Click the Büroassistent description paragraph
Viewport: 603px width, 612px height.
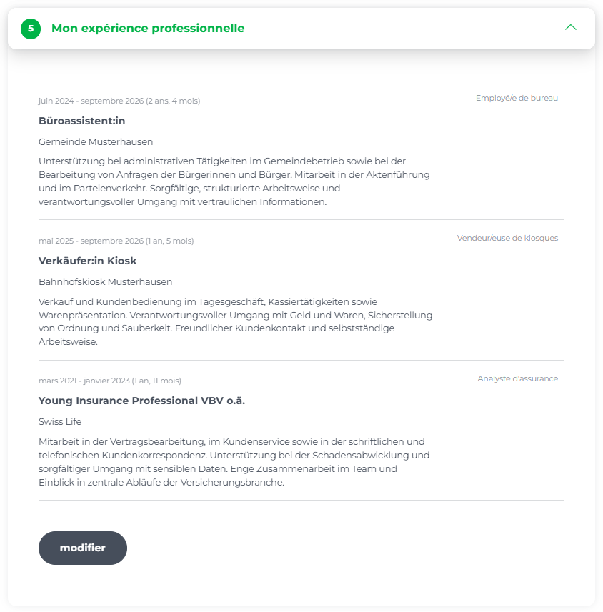pyautogui.click(x=232, y=181)
